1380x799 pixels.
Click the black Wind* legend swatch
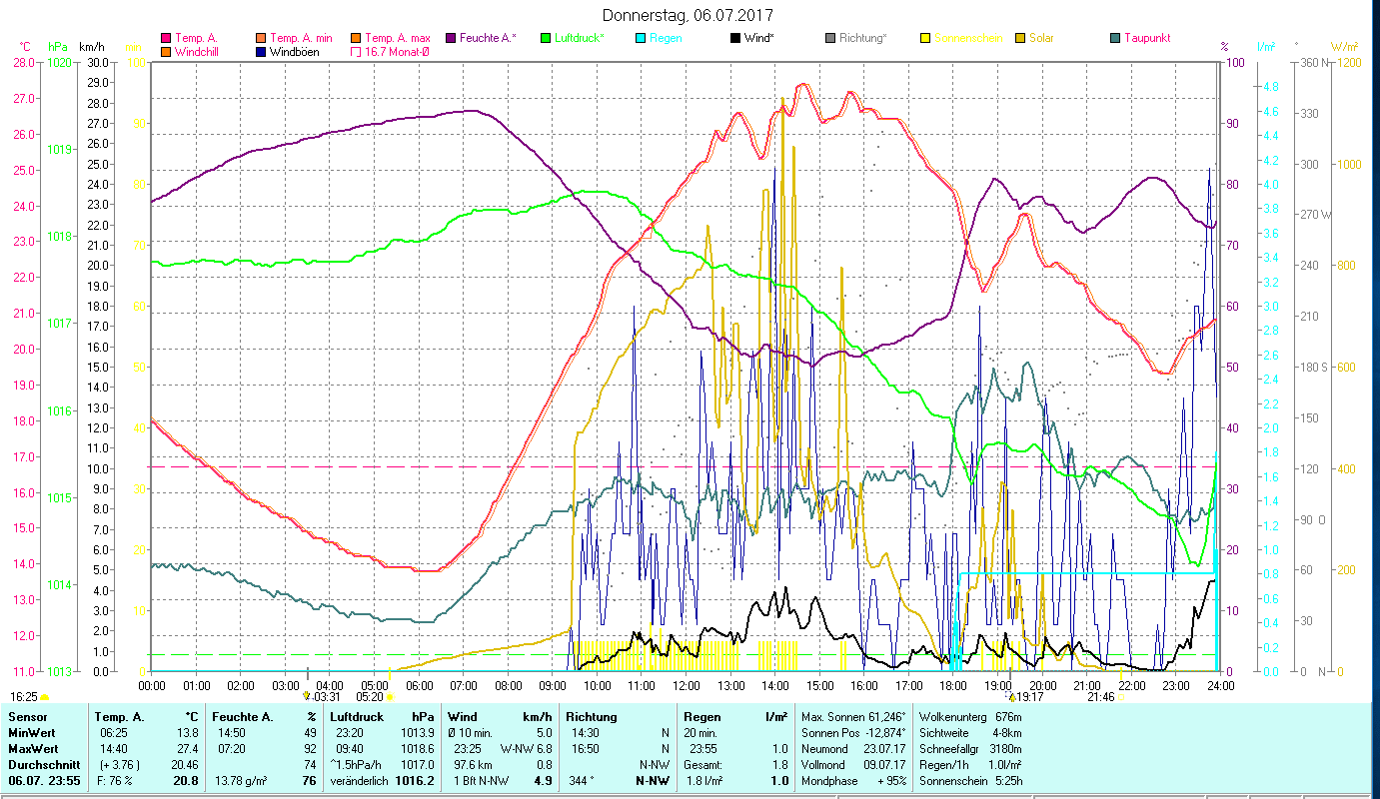(735, 38)
